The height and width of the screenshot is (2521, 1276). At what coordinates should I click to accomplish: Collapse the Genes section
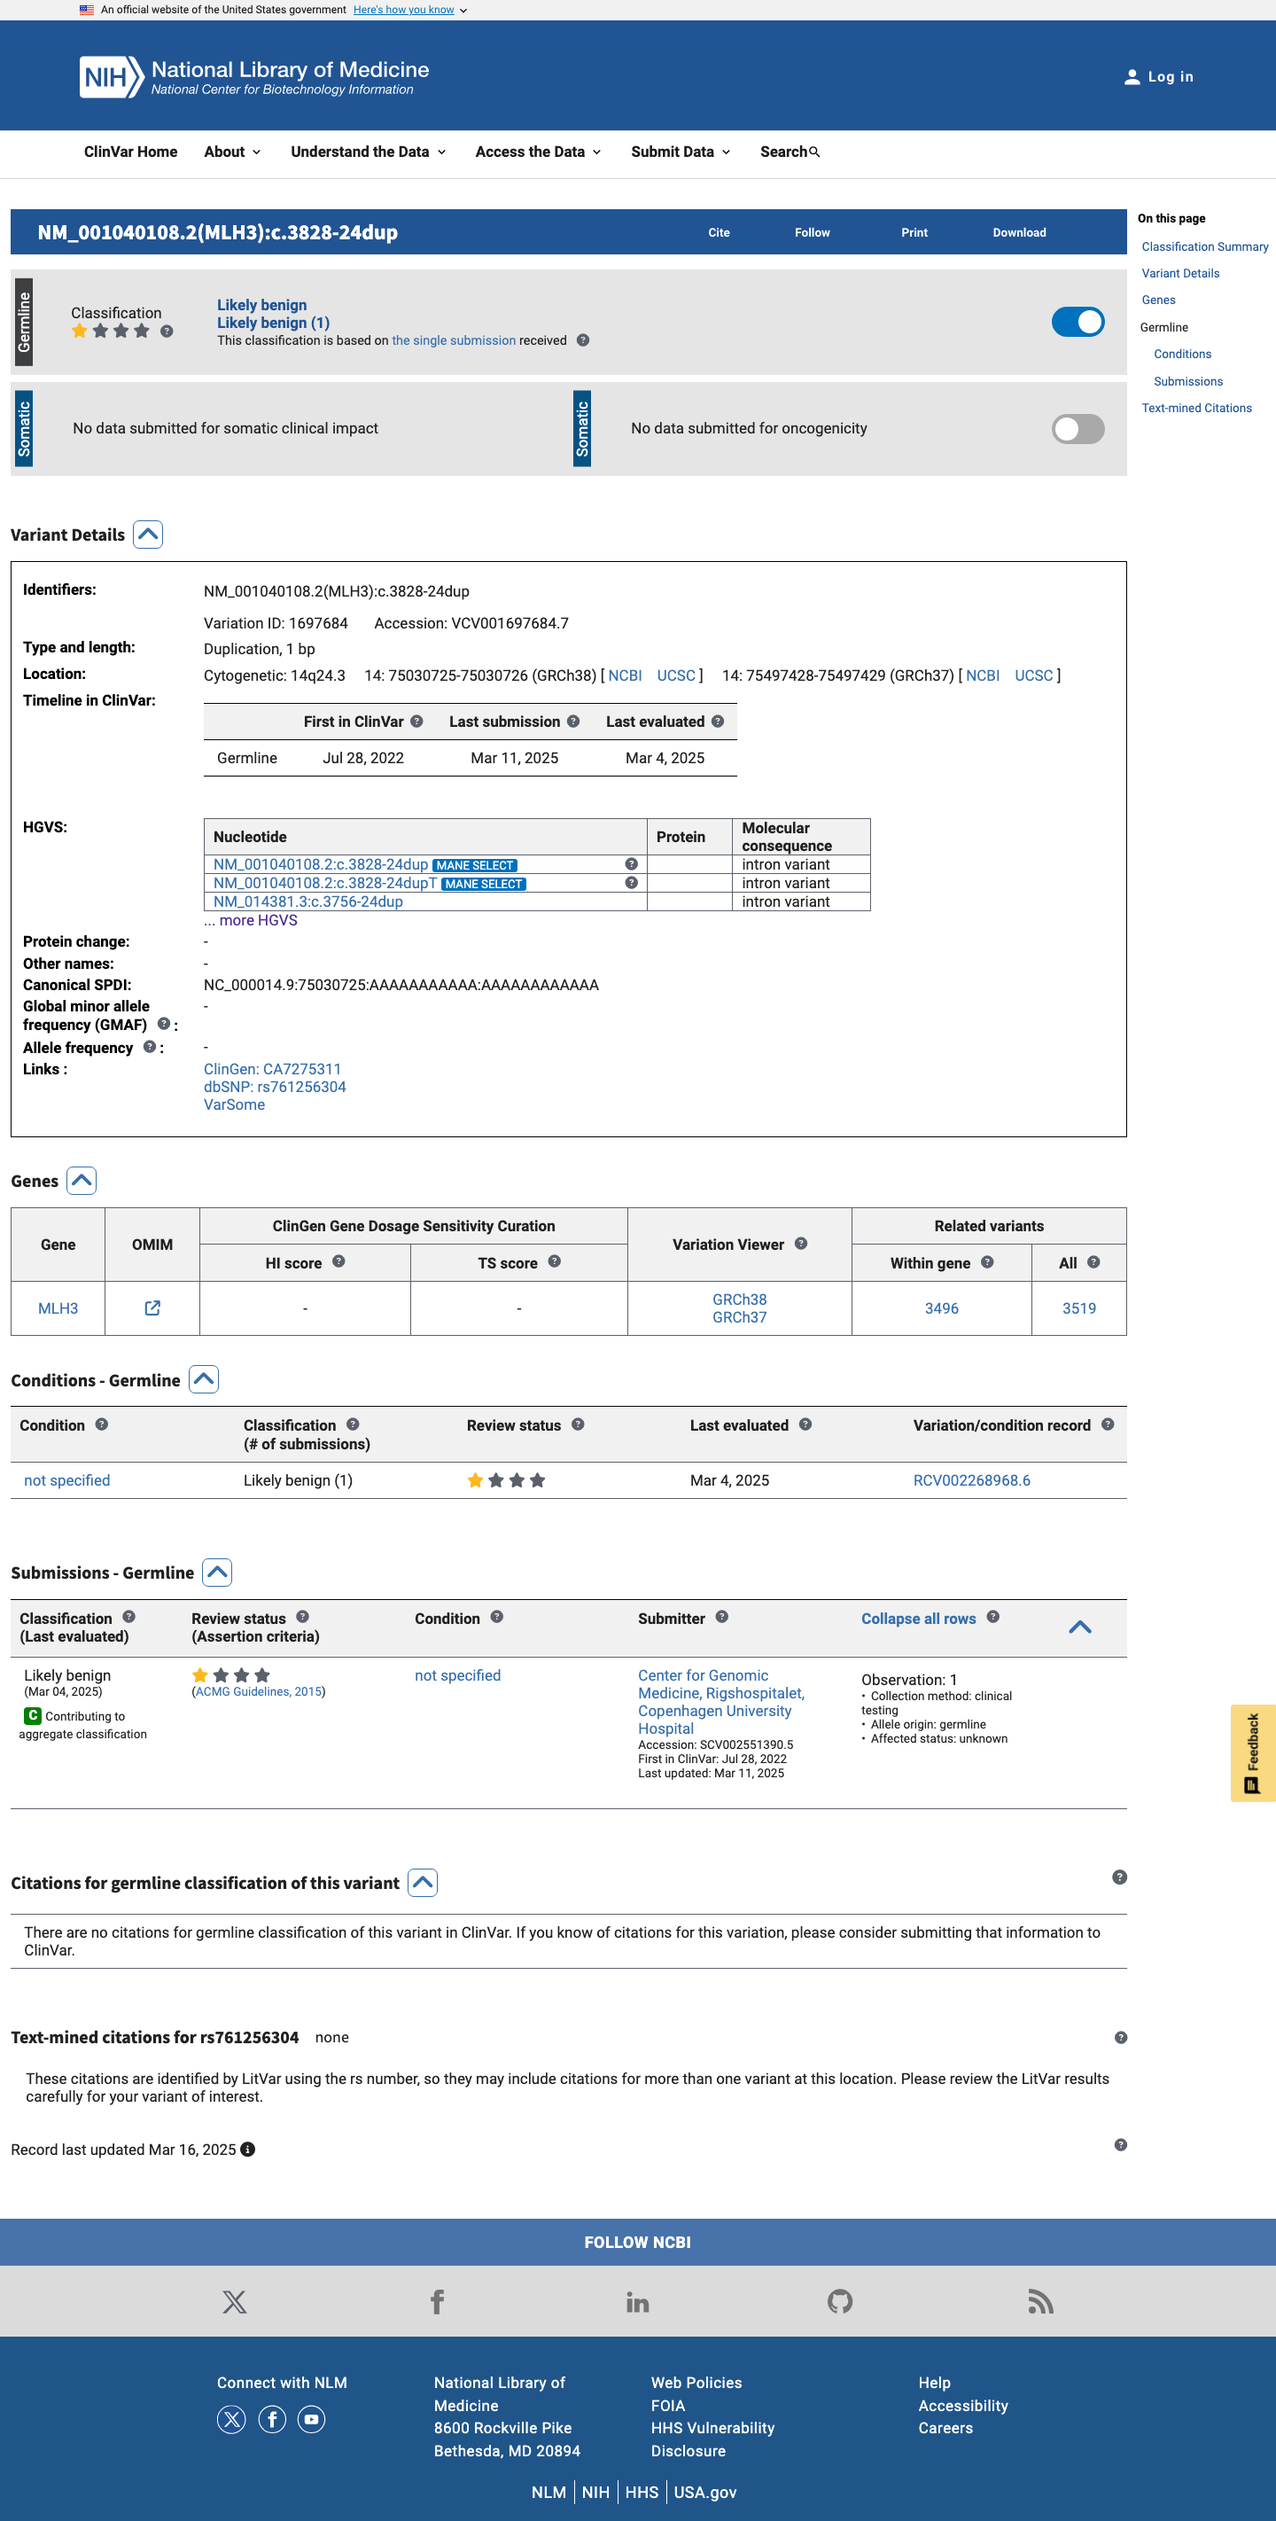[x=82, y=1182]
